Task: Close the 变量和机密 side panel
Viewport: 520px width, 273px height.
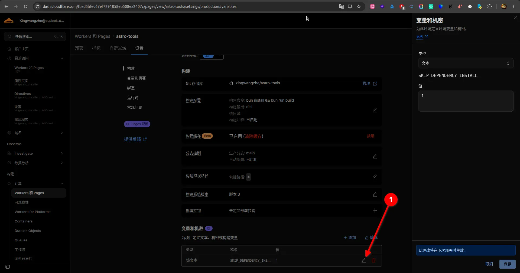Action: (515, 17)
